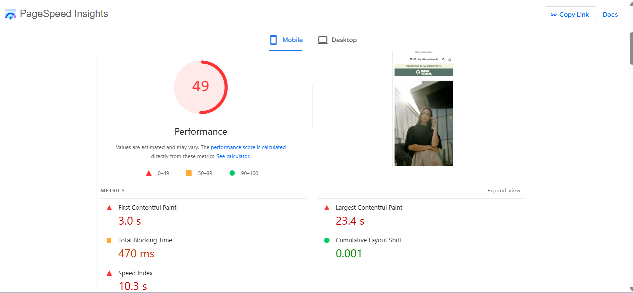Click red triangle beside First Contentful Paint
The width and height of the screenshot is (633, 293).
pyautogui.click(x=109, y=208)
